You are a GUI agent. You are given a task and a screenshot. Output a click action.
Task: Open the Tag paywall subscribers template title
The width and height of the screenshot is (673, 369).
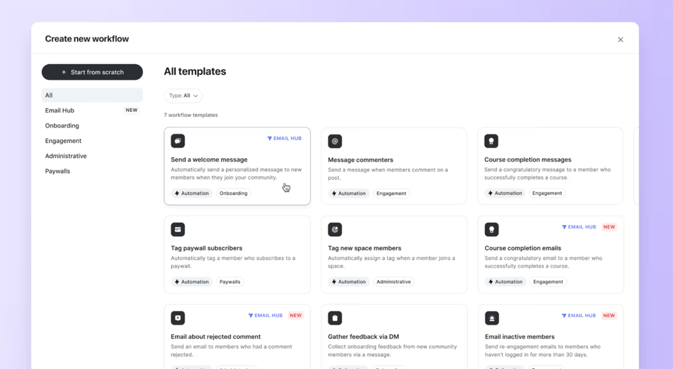206,248
